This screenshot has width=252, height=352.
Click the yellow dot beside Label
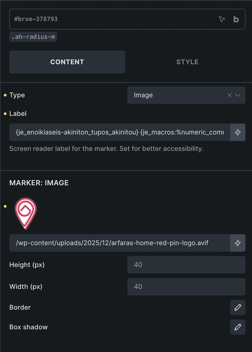(5, 114)
